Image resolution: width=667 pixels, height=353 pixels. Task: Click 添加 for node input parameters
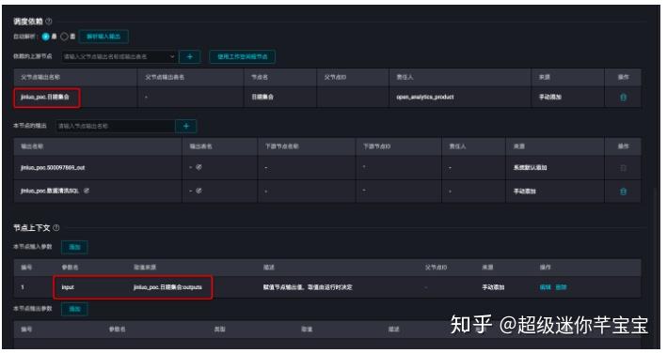(x=74, y=247)
